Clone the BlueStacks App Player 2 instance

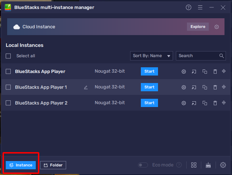click(x=204, y=103)
